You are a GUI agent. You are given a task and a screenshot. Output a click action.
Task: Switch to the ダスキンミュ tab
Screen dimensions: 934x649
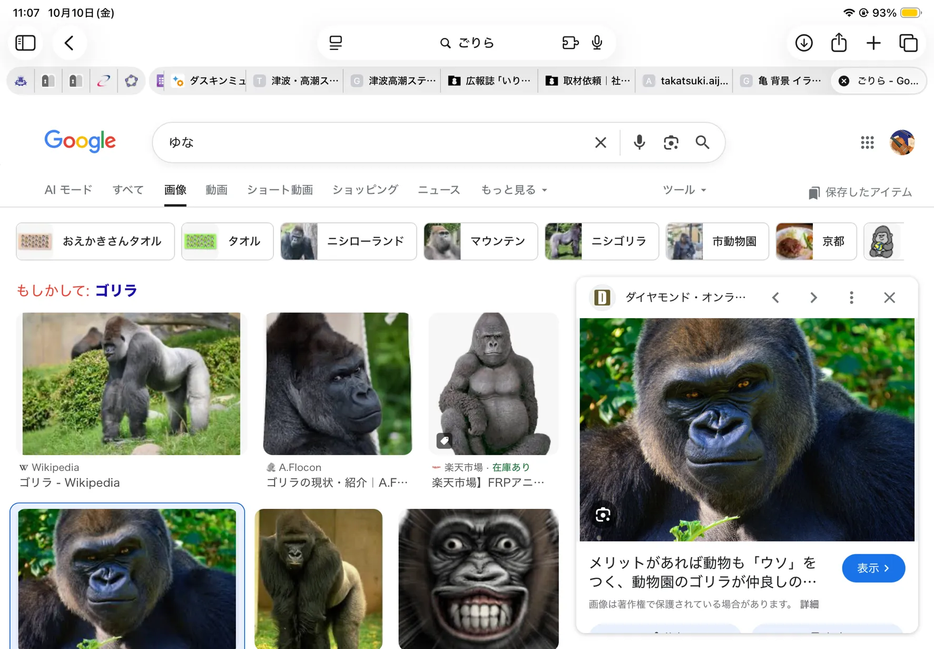point(209,81)
